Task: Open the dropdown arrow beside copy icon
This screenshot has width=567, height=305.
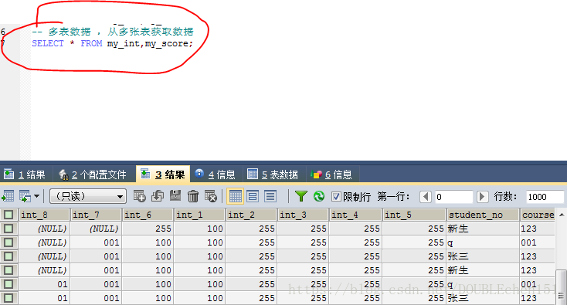Action: click(x=36, y=197)
